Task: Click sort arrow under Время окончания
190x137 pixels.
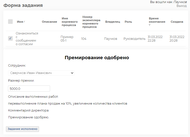Action: coord(150,25)
